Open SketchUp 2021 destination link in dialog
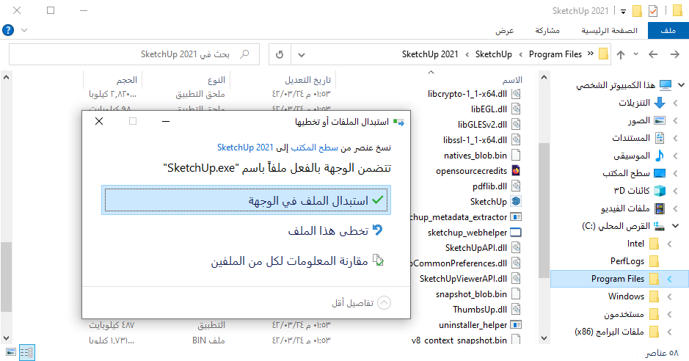The image size is (689, 361). [x=245, y=147]
